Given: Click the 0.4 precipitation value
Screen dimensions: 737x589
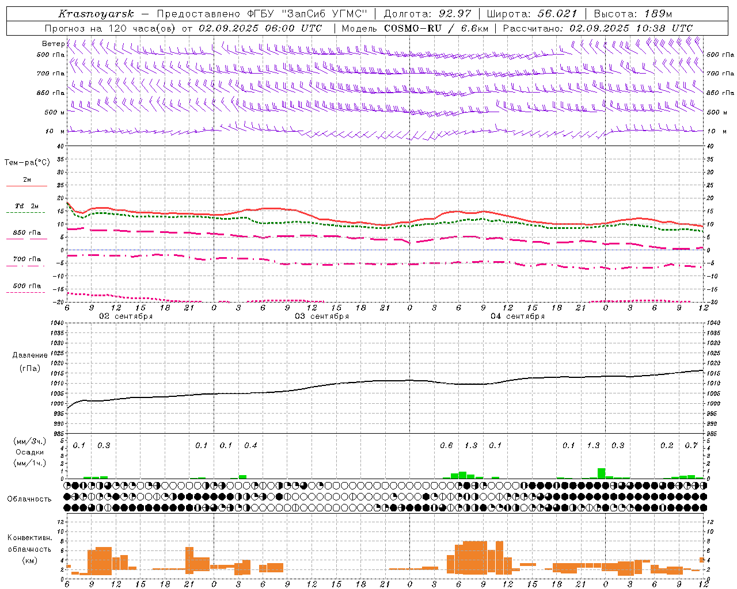Looking at the screenshot, I should coord(250,445).
